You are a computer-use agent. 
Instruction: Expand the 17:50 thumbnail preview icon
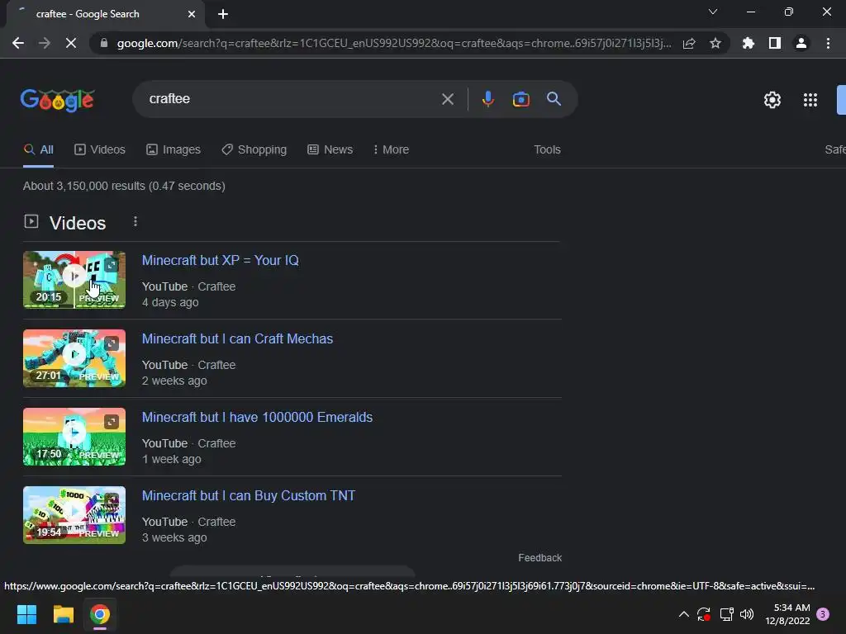click(x=112, y=422)
